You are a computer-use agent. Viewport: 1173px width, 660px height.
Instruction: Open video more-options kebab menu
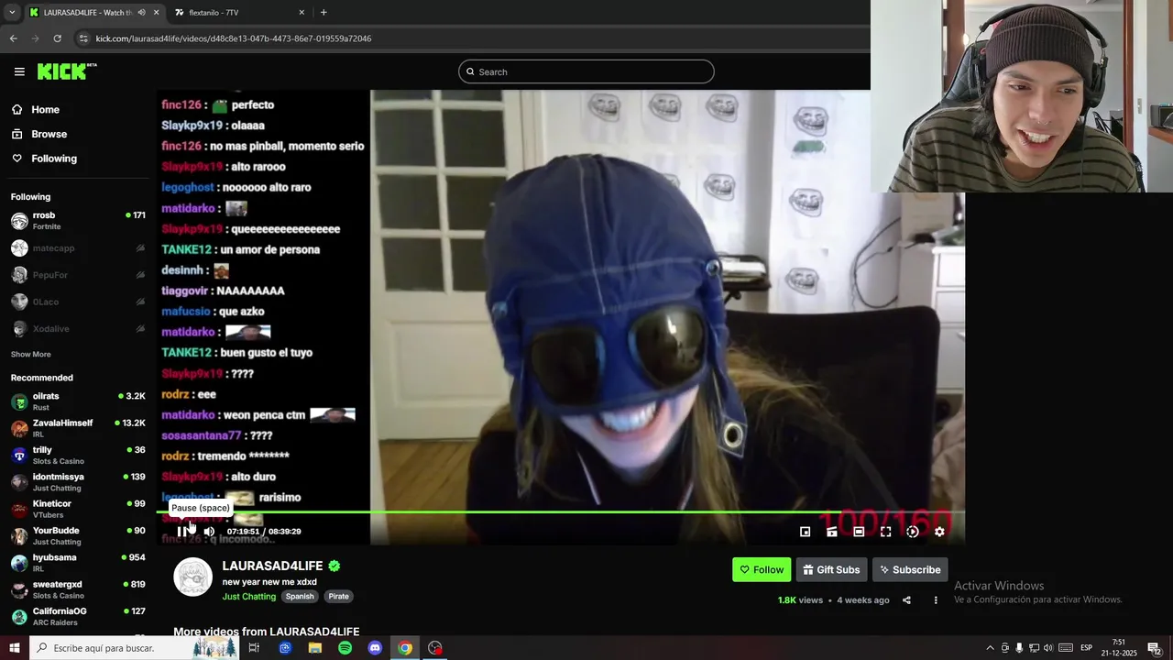point(936,600)
